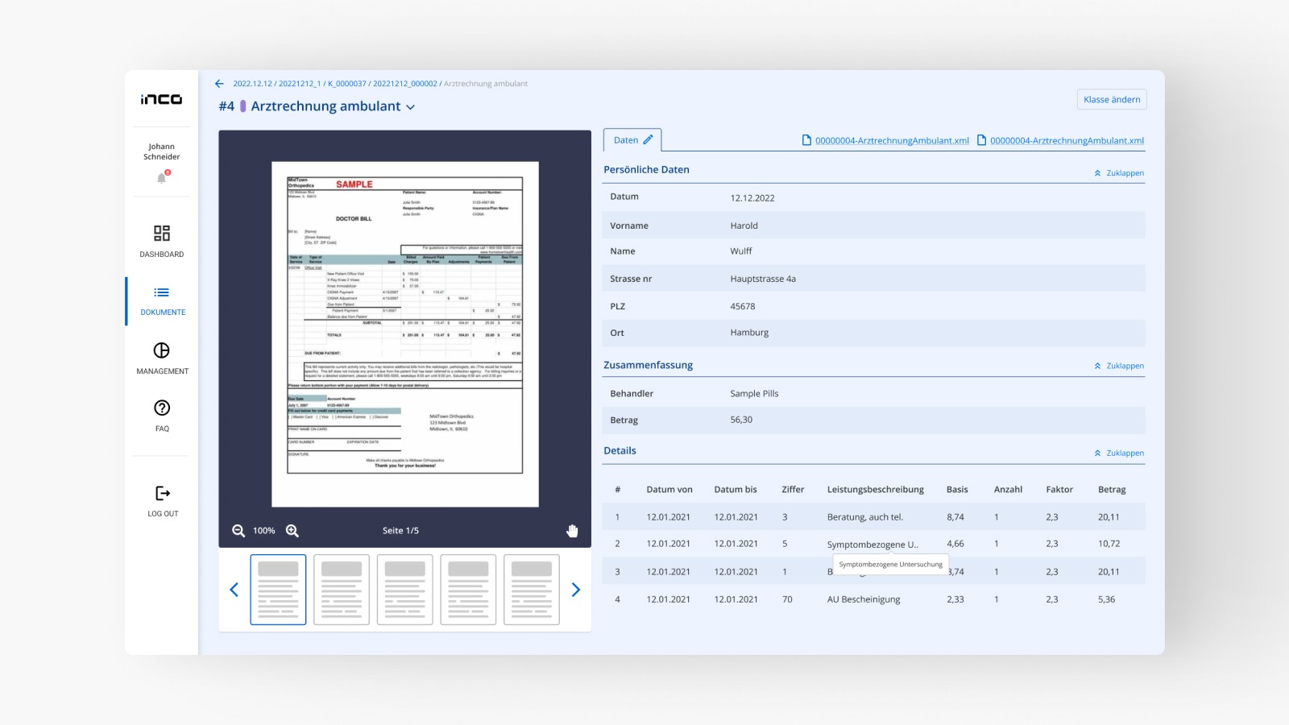Open the Arztrechnung ambulant title dropdown

click(x=410, y=107)
